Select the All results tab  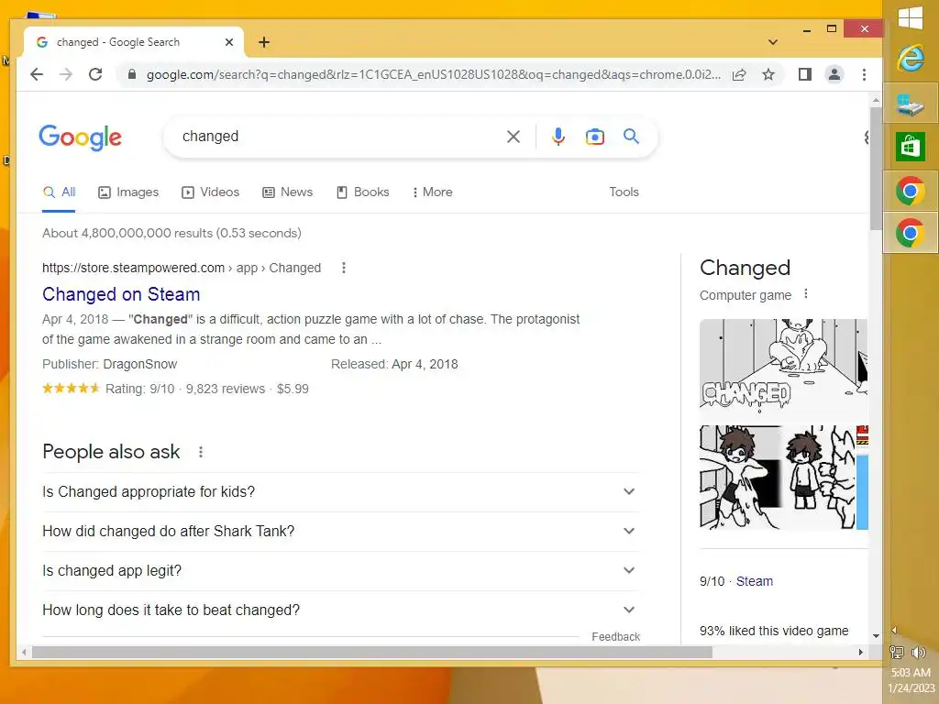[59, 192]
